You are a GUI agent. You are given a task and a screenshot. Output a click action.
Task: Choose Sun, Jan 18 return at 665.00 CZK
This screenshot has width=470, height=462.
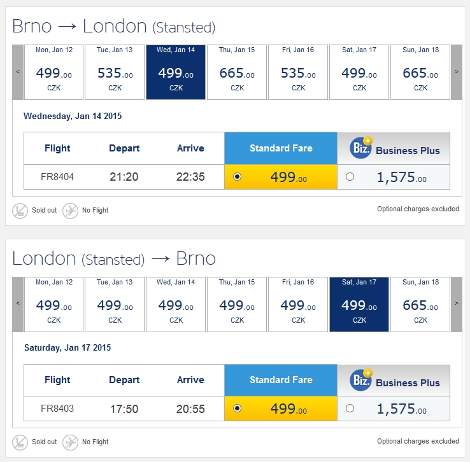click(x=420, y=305)
